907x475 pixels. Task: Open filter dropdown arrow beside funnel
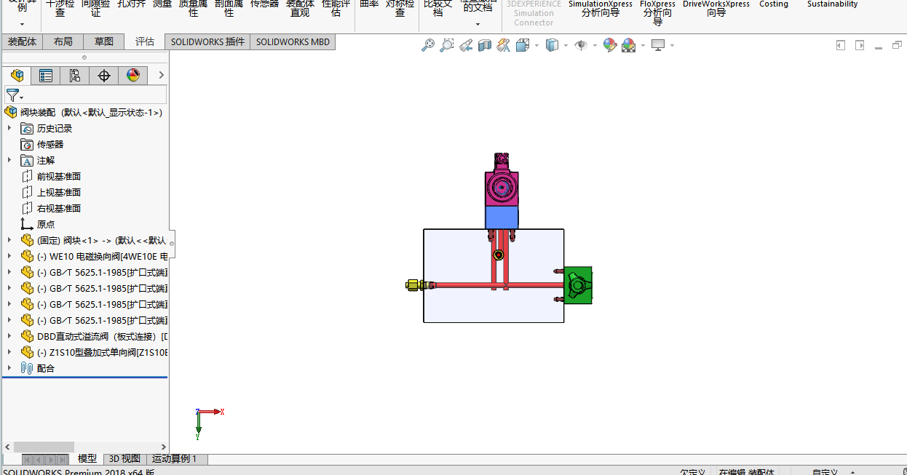[22, 97]
